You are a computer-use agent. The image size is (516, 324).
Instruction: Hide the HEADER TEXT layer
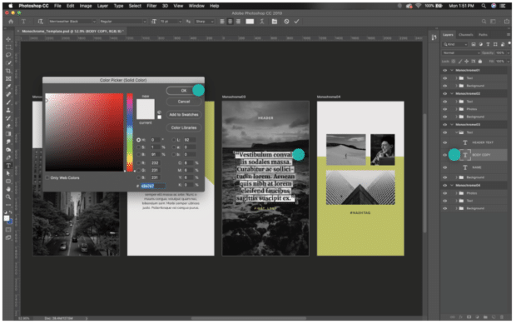tap(445, 143)
